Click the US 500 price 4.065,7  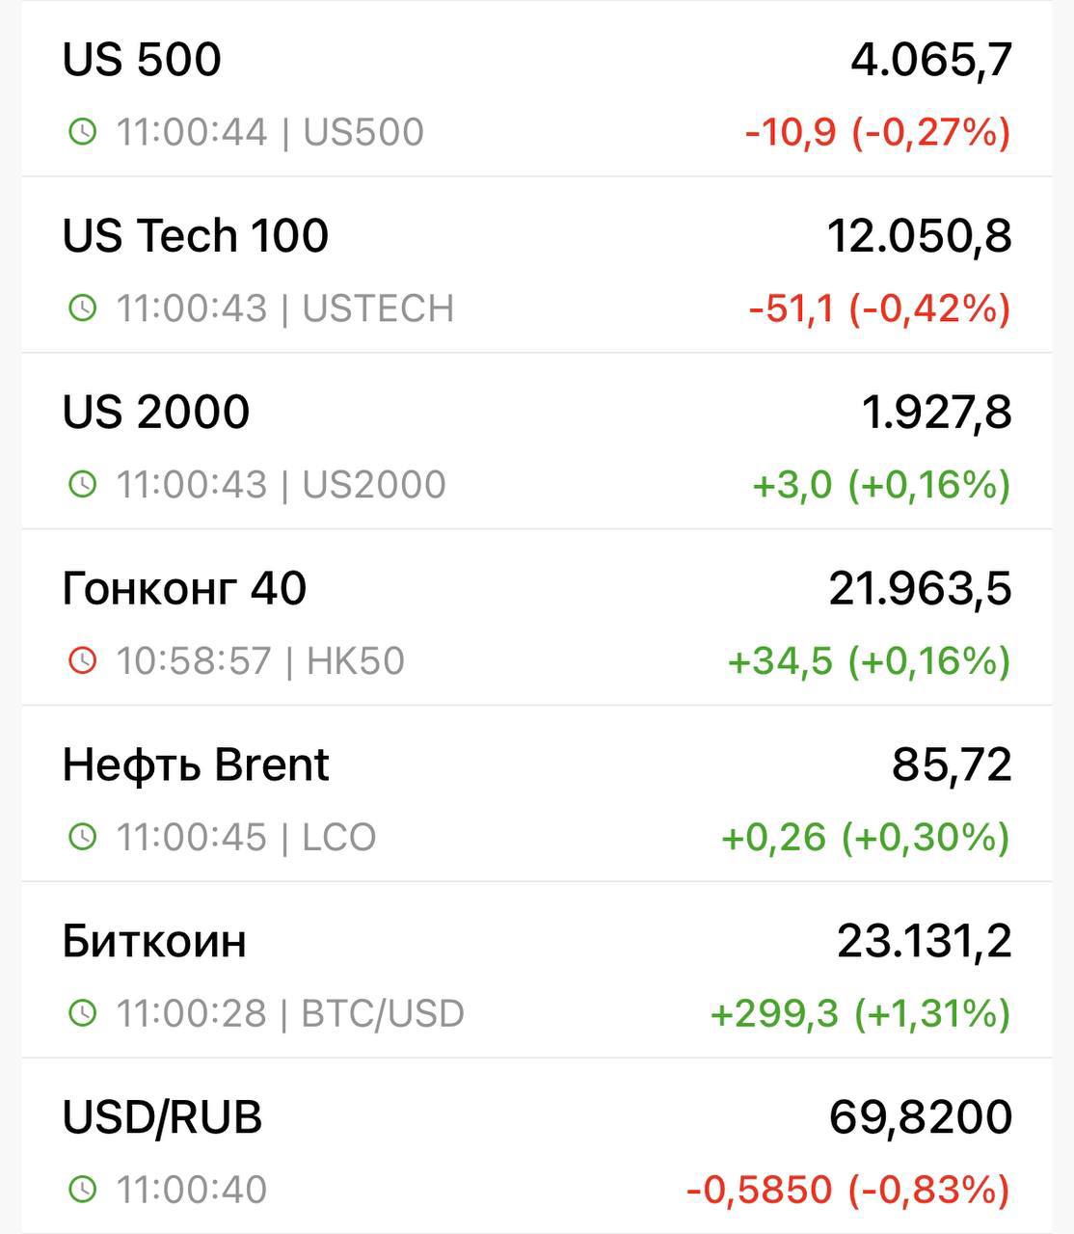930,60
